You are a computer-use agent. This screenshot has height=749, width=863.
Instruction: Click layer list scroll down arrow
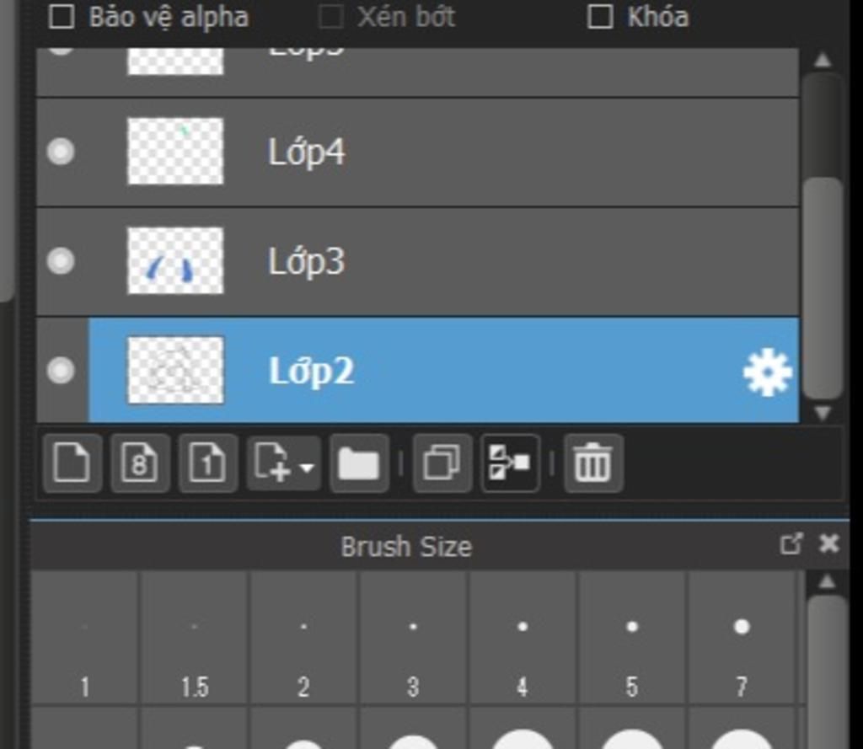[823, 413]
